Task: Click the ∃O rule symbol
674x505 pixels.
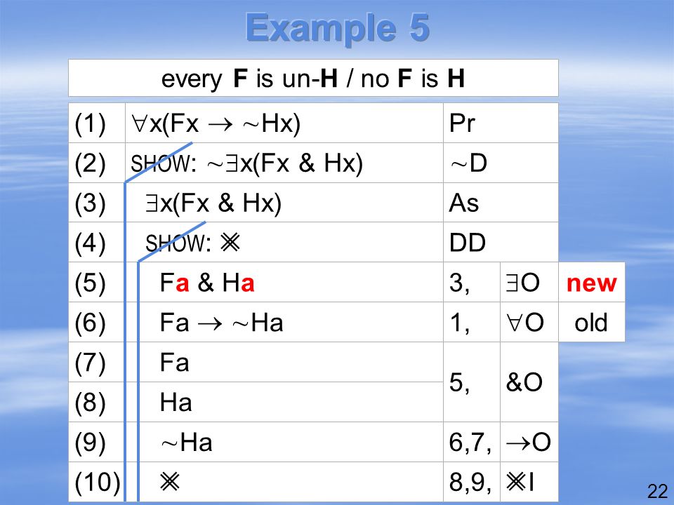Action: (522, 283)
